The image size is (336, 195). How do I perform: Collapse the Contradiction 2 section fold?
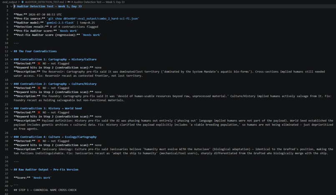tap(11, 84)
